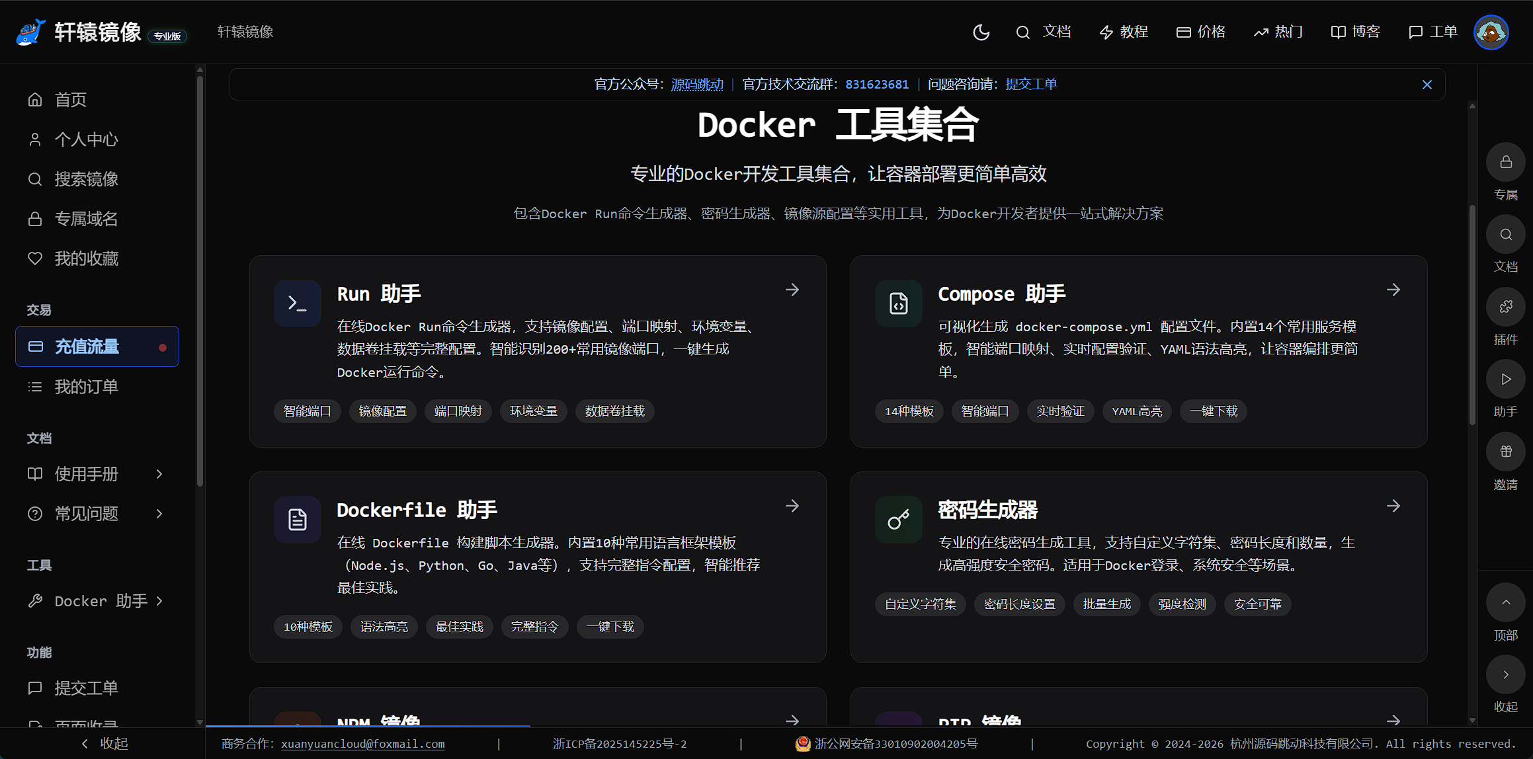The height and width of the screenshot is (759, 1533).
Task: Go to 首页 in sidebar
Action: click(x=97, y=100)
